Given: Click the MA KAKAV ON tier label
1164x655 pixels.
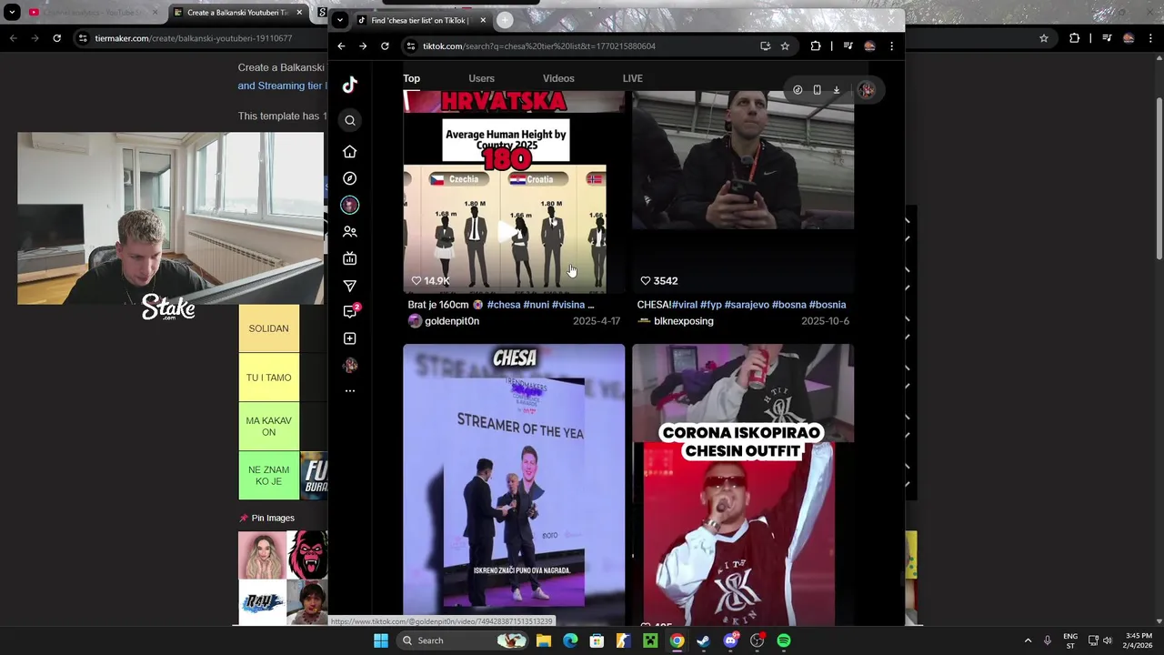Looking at the screenshot, I should tap(268, 427).
